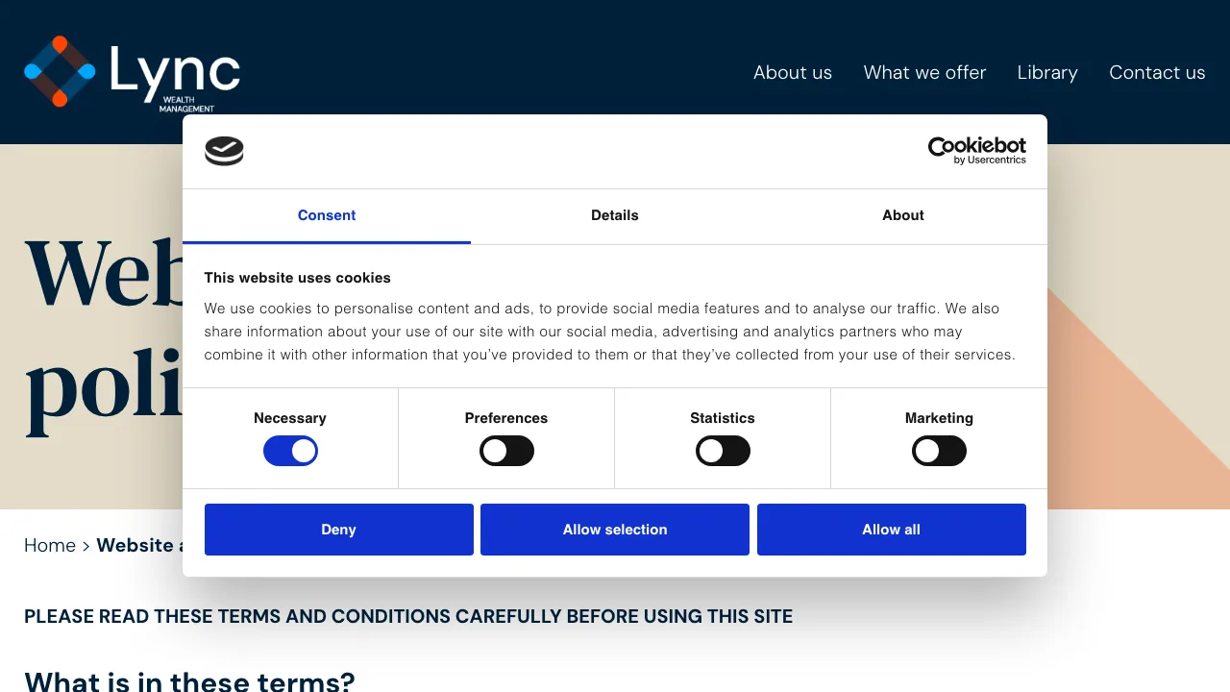The image size is (1230, 692).
Task: Open the What we offer menu
Action: [924, 72]
